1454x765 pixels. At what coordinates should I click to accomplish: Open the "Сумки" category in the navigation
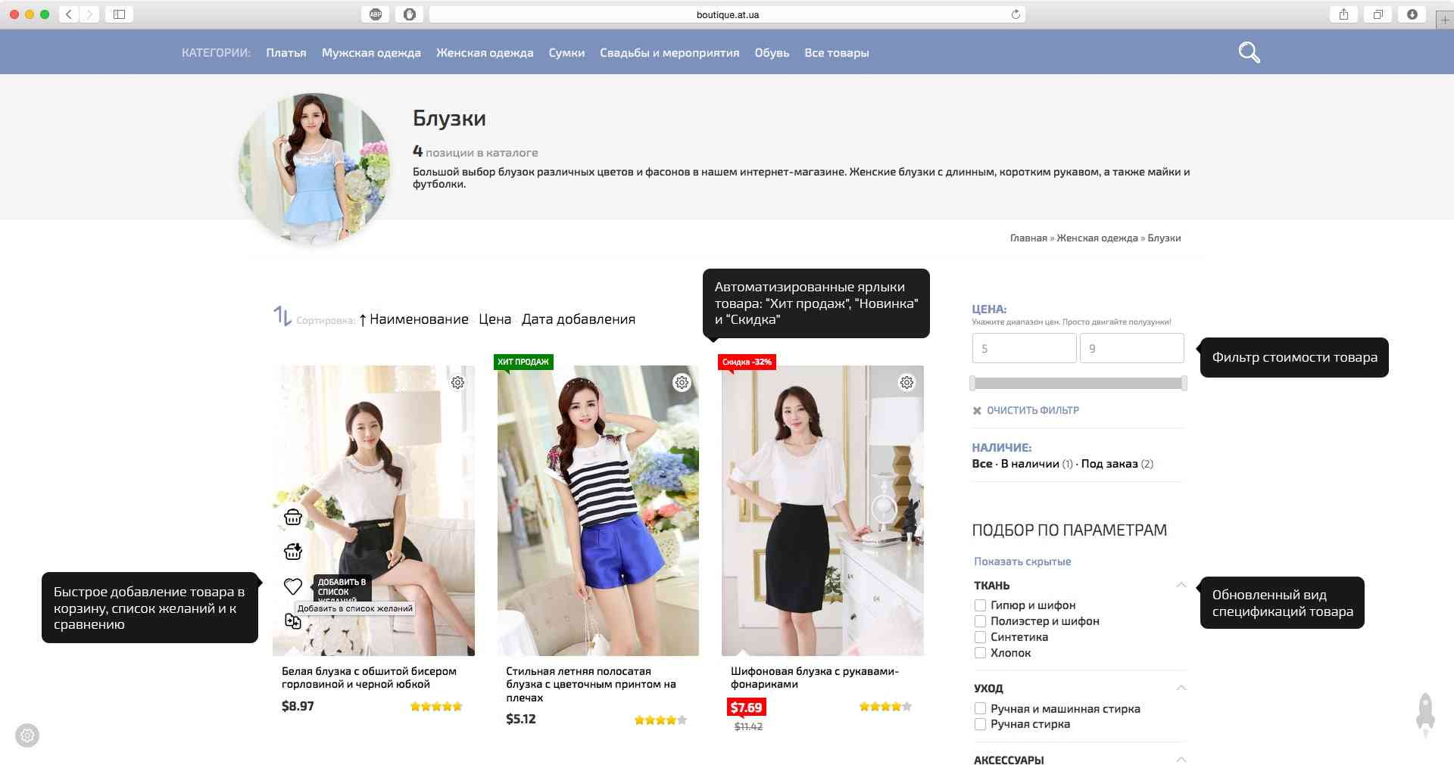pyautogui.click(x=566, y=53)
